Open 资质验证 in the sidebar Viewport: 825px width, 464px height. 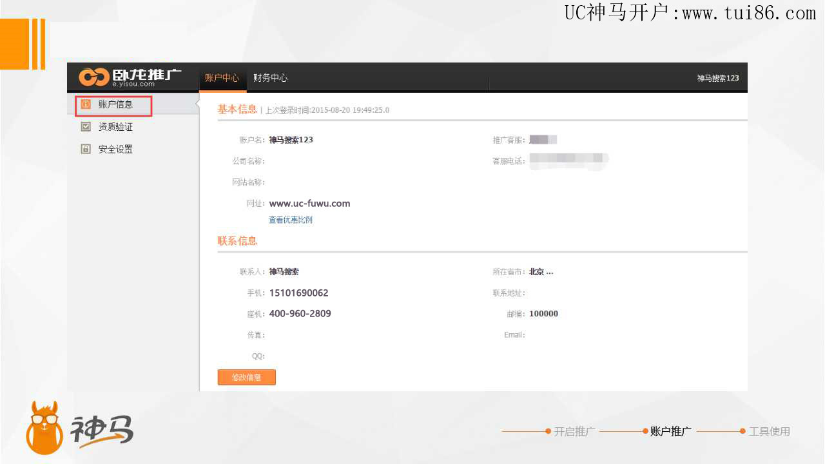[x=115, y=127]
